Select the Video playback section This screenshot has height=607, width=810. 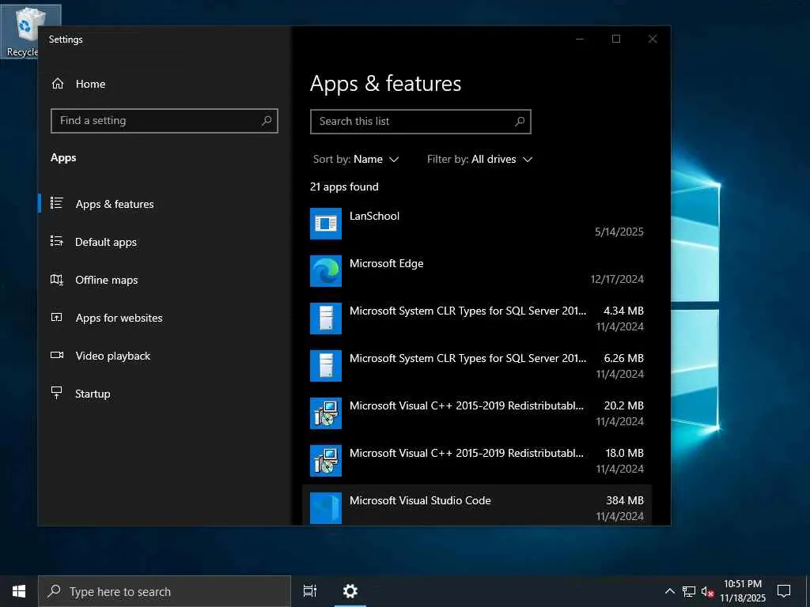point(112,356)
